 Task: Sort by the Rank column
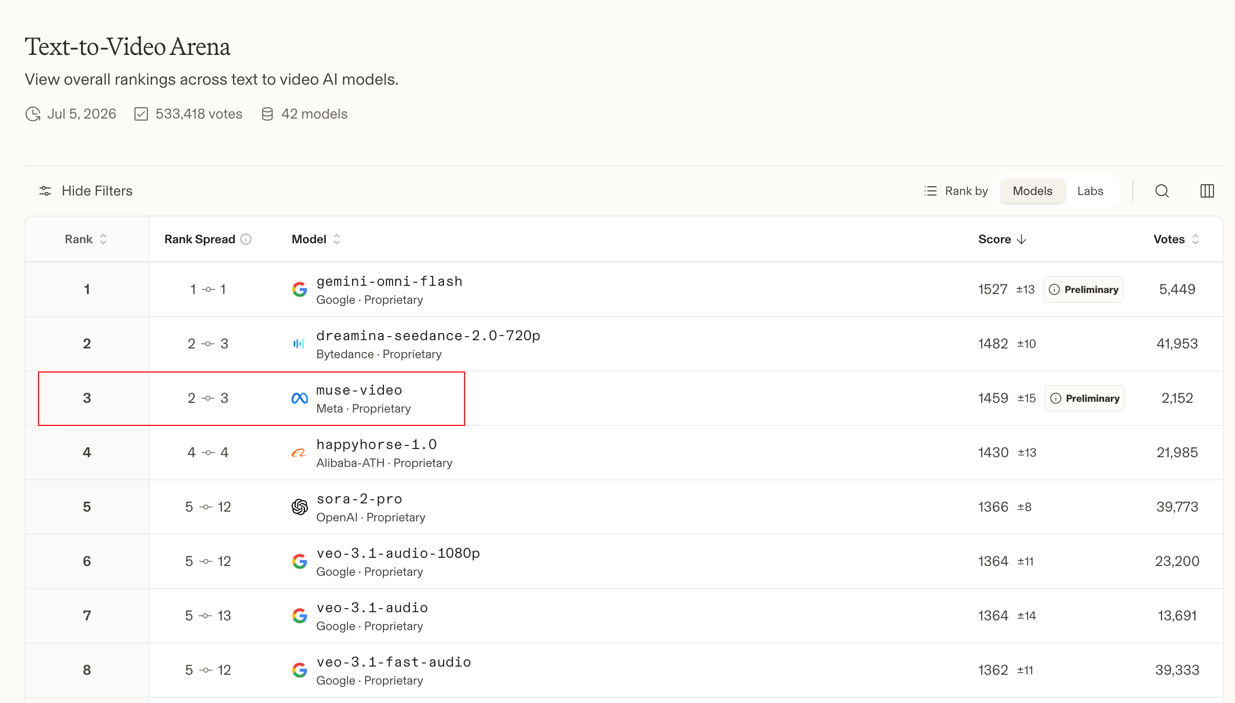tap(86, 239)
